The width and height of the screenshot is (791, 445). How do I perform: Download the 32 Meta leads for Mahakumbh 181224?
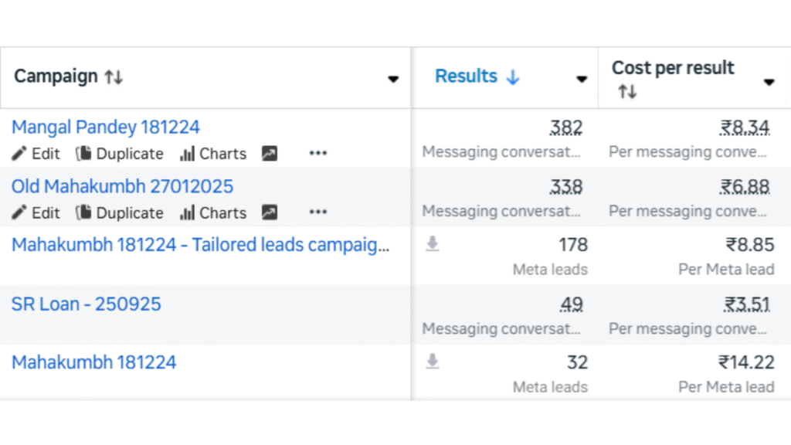(433, 362)
